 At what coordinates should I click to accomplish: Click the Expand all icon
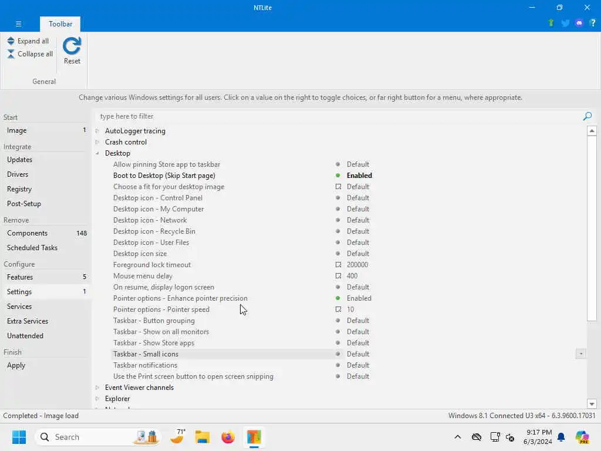click(x=11, y=41)
